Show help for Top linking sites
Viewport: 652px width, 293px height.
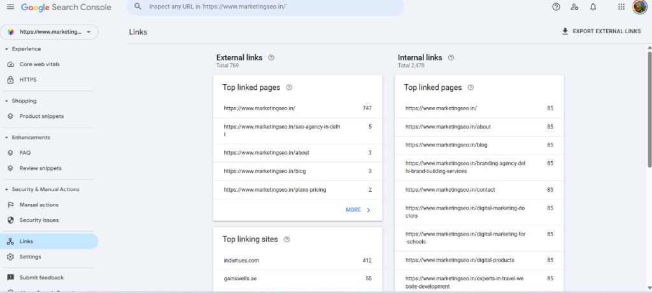click(287, 239)
